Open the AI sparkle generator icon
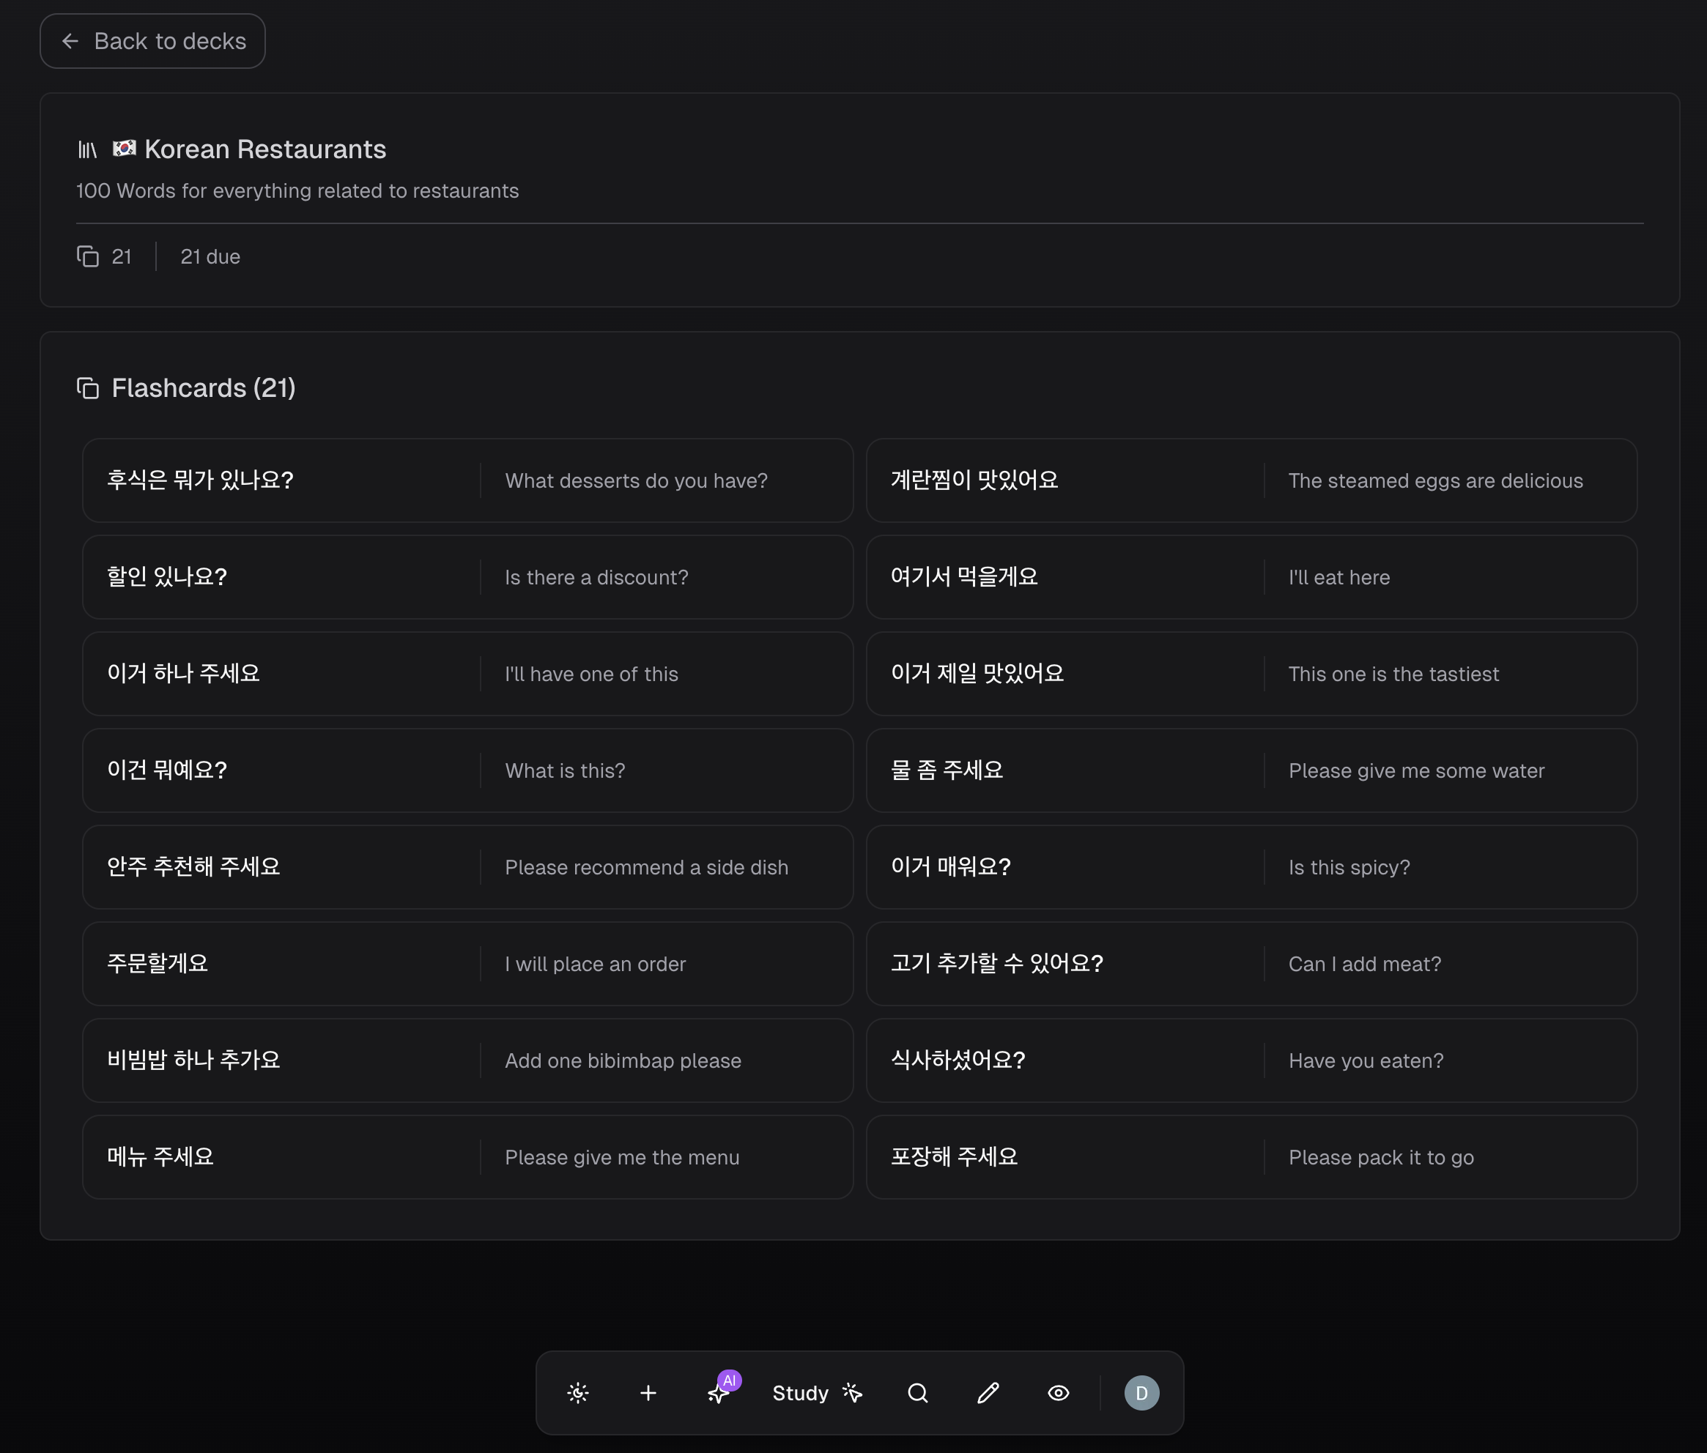1707x1453 pixels. 719,1393
